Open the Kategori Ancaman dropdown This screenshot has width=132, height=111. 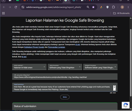[100, 67]
